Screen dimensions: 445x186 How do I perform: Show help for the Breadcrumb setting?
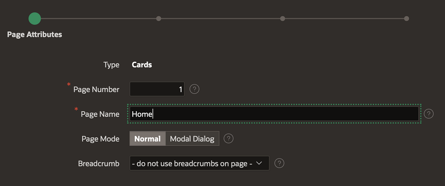point(279,163)
